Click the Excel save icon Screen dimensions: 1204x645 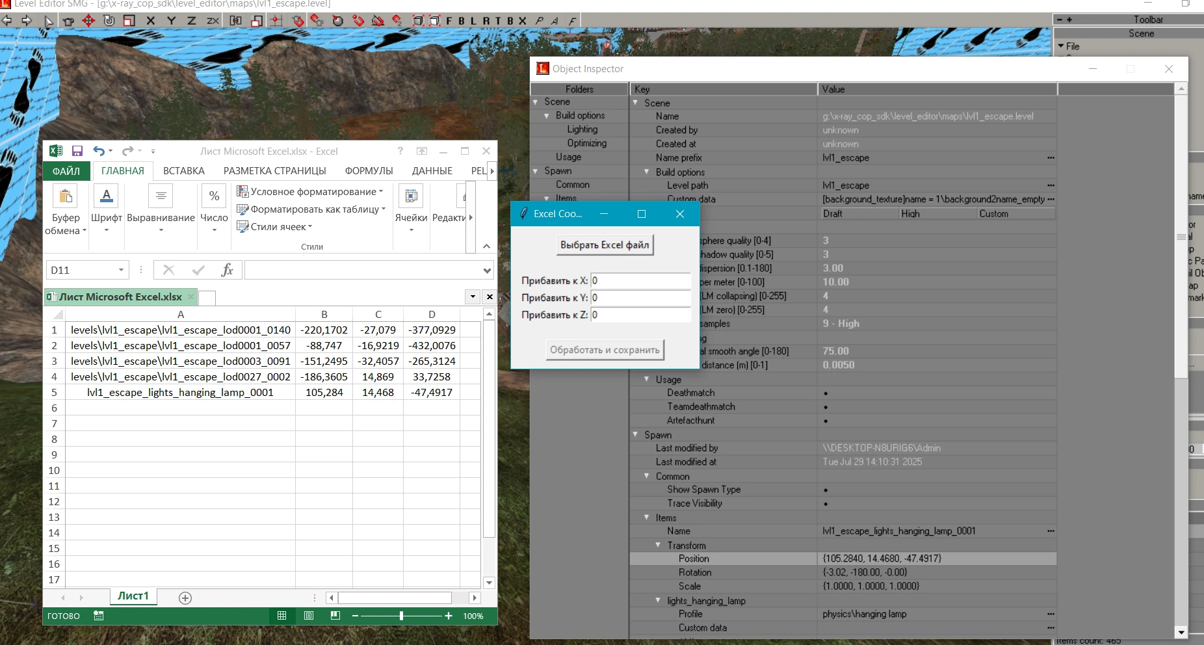click(77, 151)
